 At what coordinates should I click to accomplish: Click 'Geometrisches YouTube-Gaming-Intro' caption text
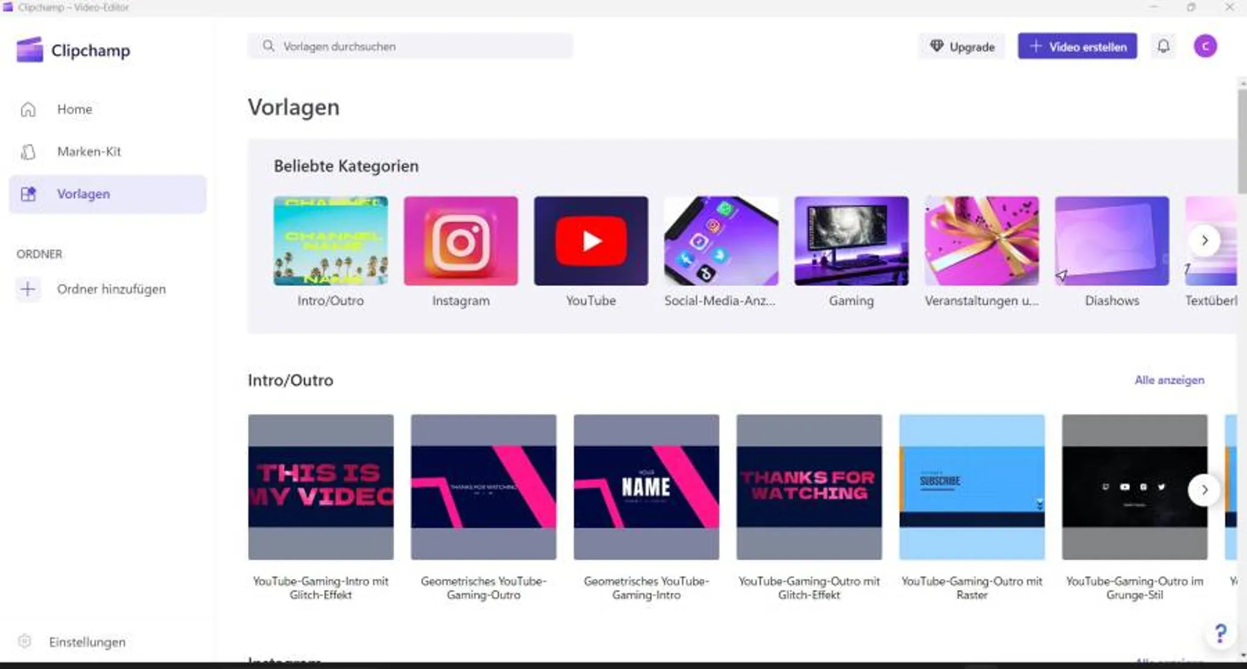(647, 588)
